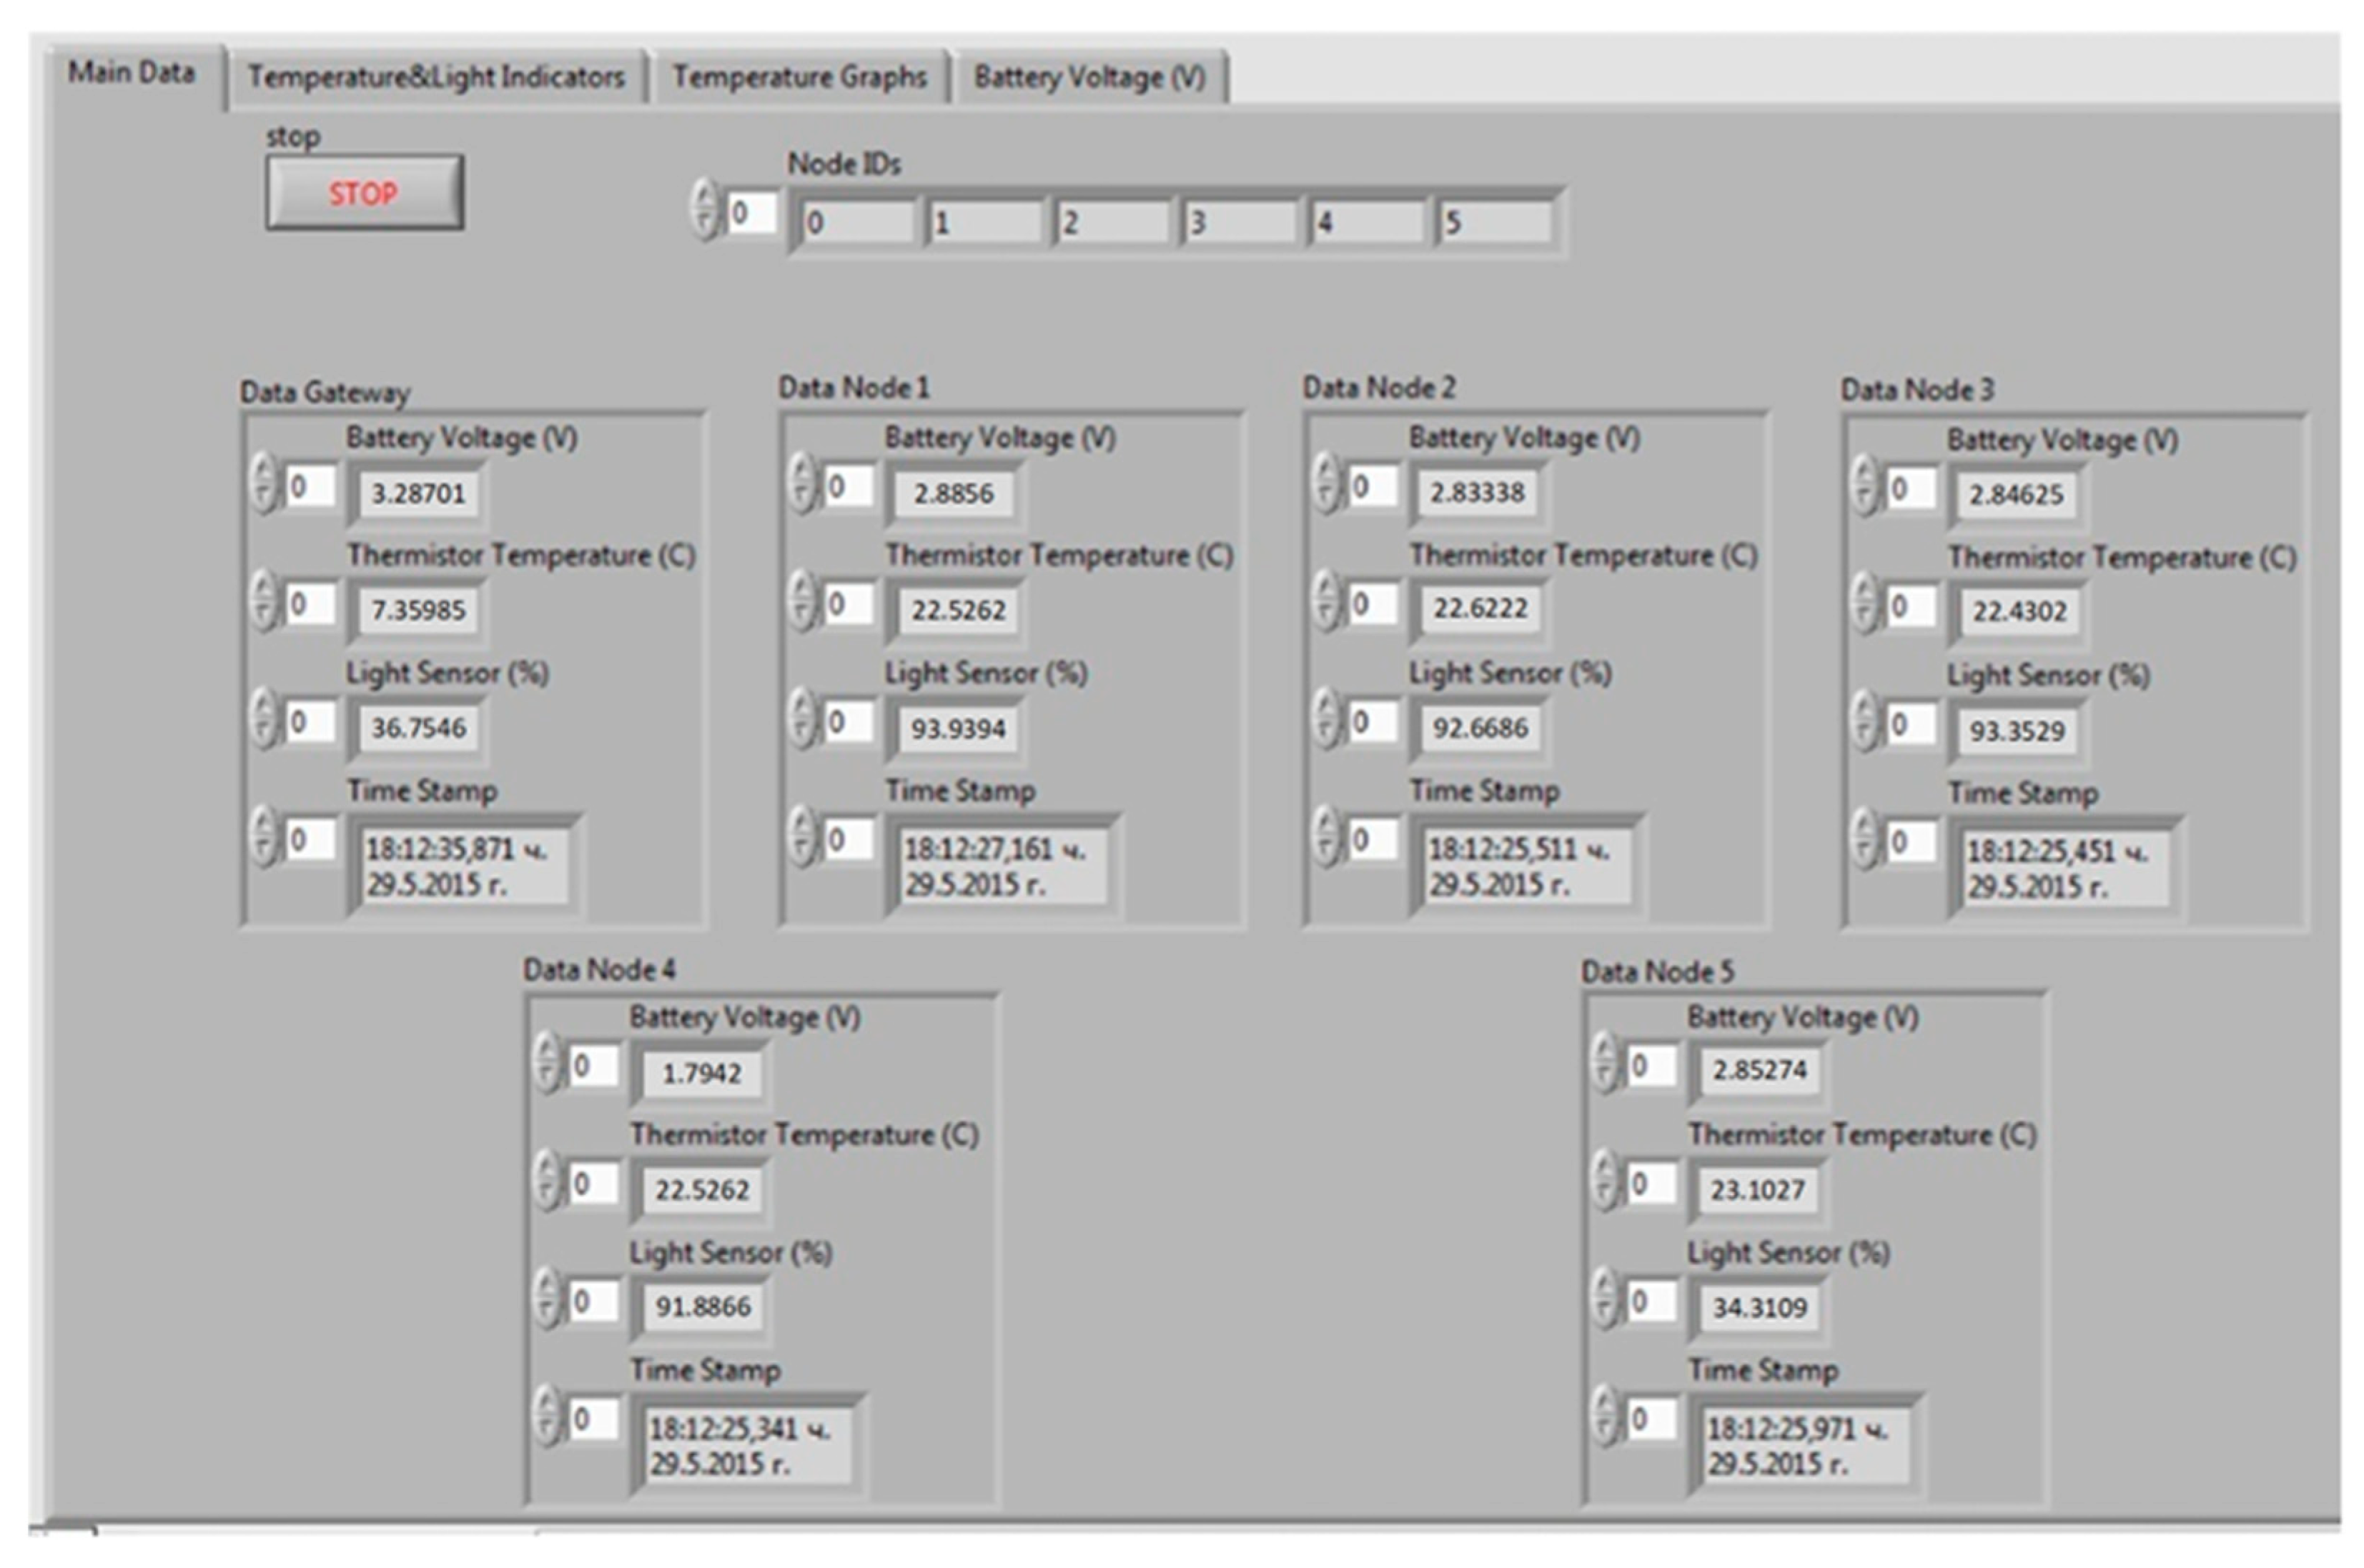
Task: Open the Temperature Graphs tab
Action: click(798, 77)
